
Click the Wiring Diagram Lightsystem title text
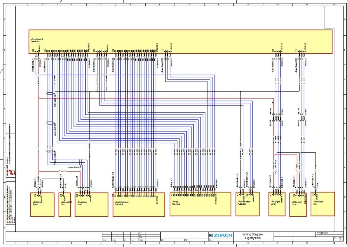[x=253, y=236]
